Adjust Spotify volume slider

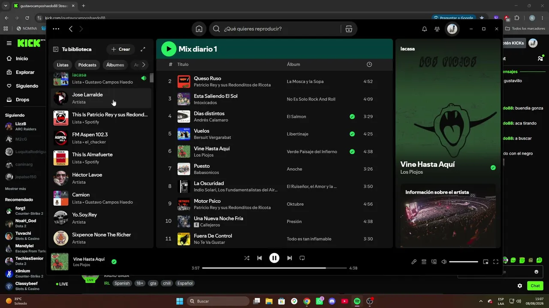(x=464, y=262)
